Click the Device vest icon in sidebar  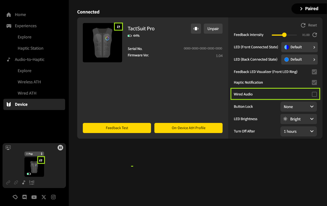9,104
